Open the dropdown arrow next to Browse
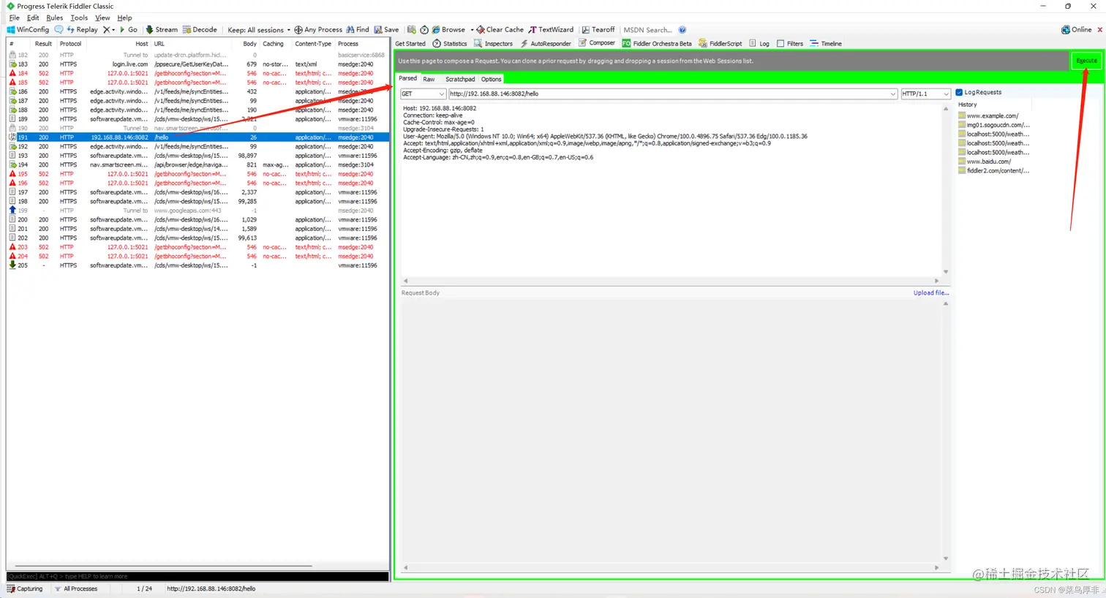This screenshot has height=598, width=1106. (x=472, y=30)
